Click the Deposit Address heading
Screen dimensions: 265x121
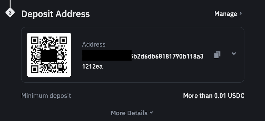56,14
